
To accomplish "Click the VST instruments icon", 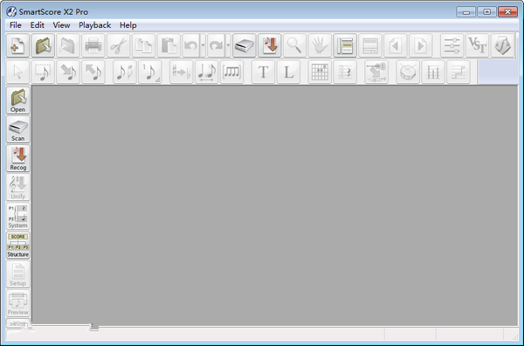I will click(477, 45).
